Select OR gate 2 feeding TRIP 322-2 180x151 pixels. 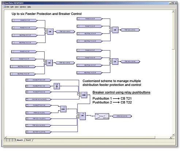tap(115, 30)
